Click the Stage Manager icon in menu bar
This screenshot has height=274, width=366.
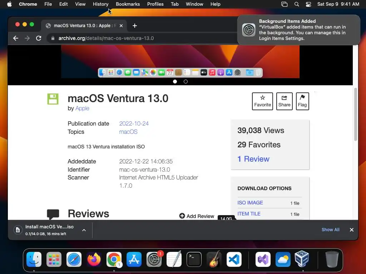tap(284, 4)
